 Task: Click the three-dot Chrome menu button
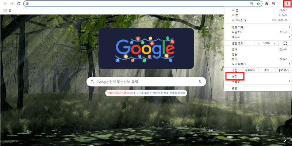pyautogui.click(x=287, y=4)
